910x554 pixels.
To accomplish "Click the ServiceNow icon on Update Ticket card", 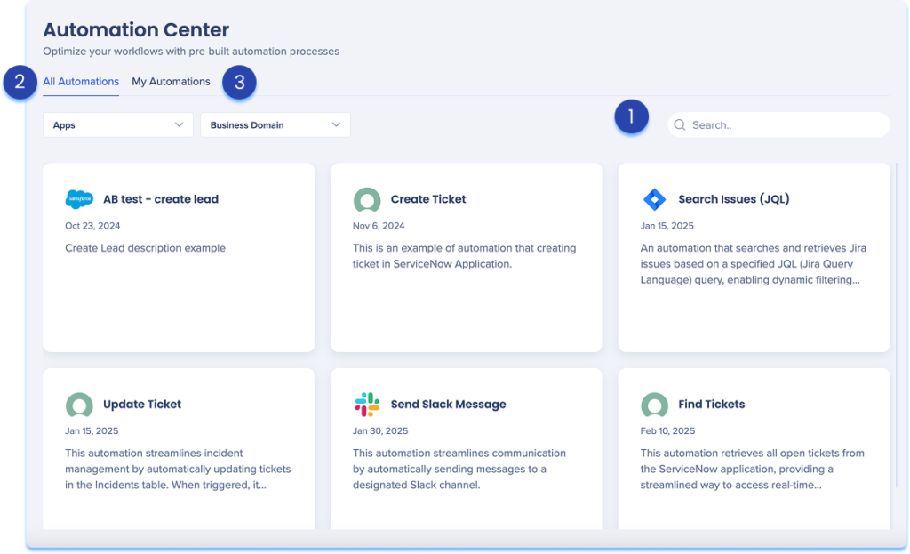I will tap(79, 404).
